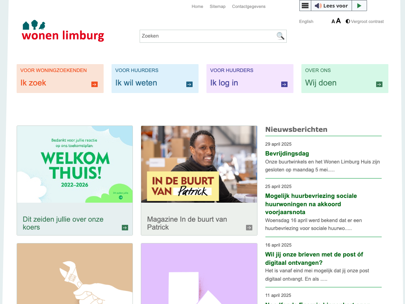
Task: Click the small A font size icon
Action: pos(333,21)
